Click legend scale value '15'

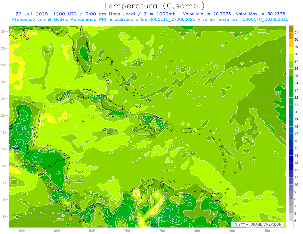coord(297,148)
